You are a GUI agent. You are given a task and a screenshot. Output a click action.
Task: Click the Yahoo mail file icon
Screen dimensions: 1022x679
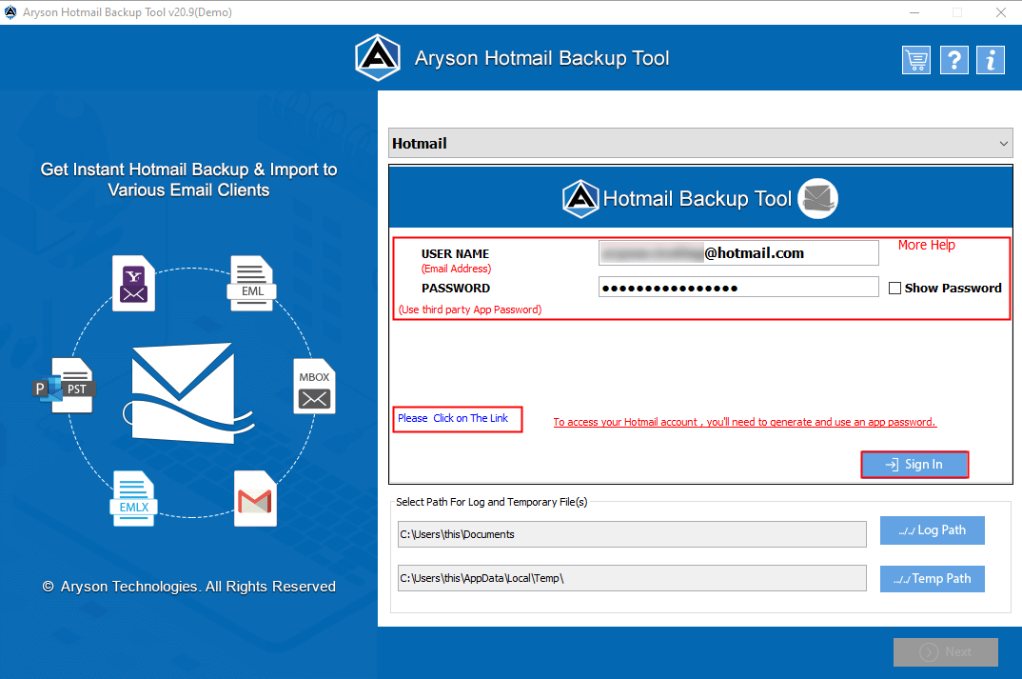click(133, 284)
